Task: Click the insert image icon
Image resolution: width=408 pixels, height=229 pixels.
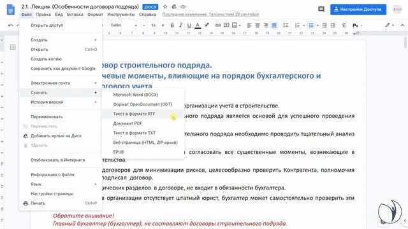Action: coord(235,25)
